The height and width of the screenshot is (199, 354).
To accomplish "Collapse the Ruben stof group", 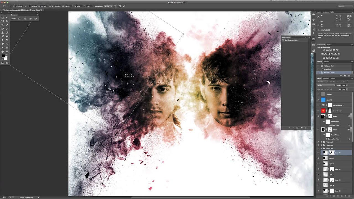I will point(322,148).
